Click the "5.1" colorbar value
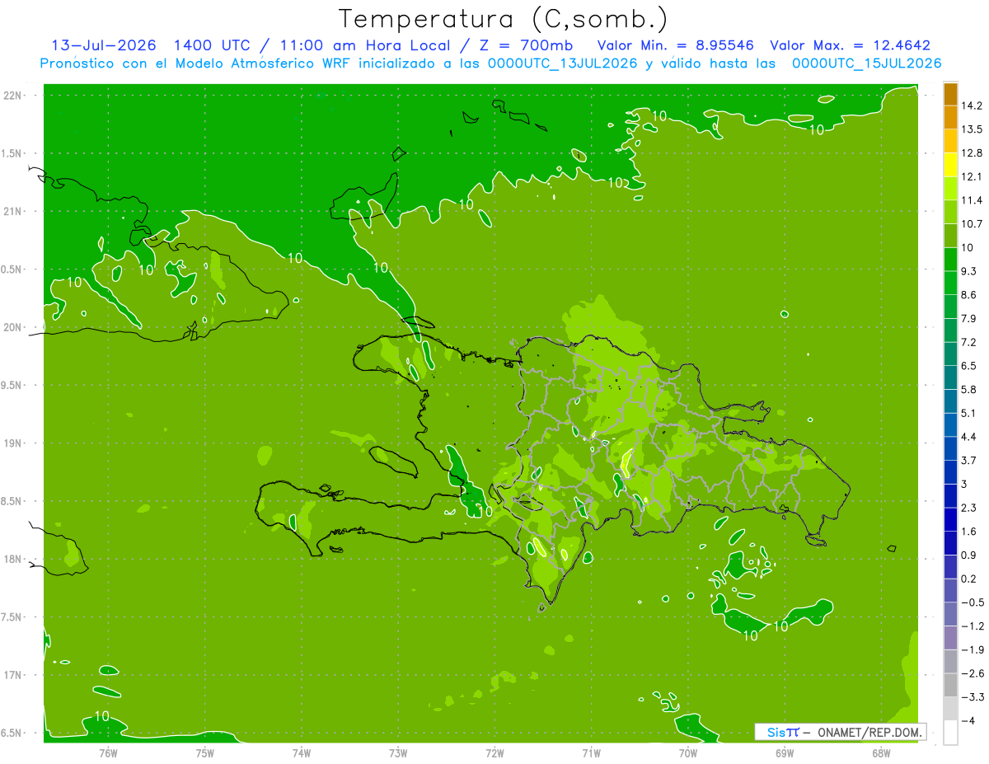989x764 pixels. pos(970,413)
